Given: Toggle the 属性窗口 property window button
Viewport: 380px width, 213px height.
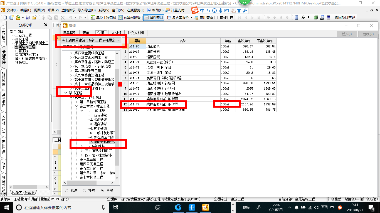Looking at the screenshot, I should coord(154,17).
